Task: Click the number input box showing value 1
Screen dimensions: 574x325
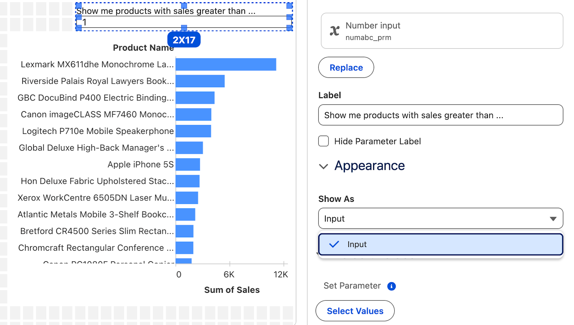Action: tap(184, 22)
